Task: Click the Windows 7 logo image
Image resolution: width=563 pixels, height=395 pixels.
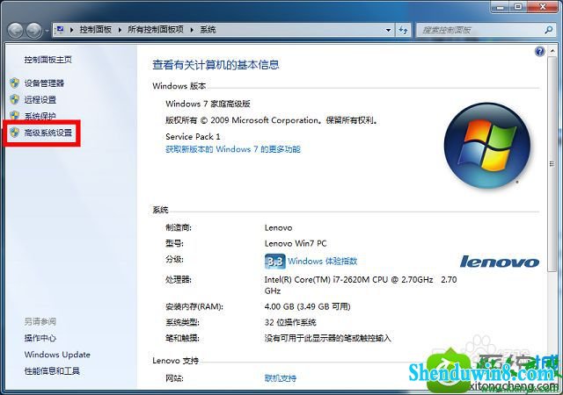Action: (x=487, y=146)
